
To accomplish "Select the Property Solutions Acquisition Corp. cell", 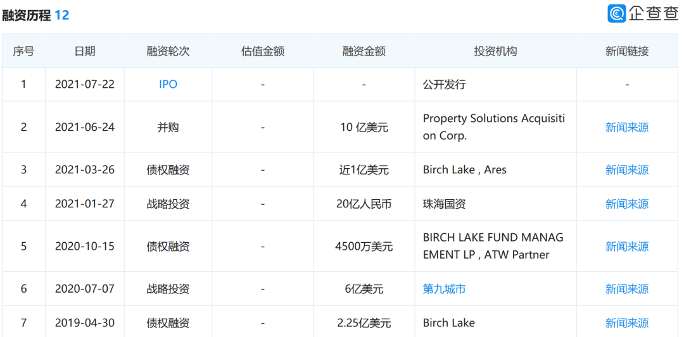I will tap(493, 127).
